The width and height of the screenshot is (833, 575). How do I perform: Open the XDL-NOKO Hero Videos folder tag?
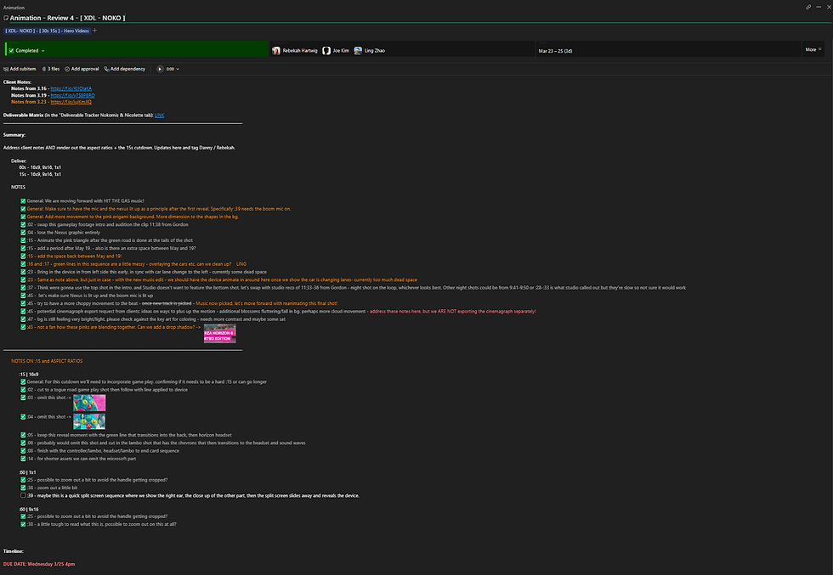pos(48,31)
